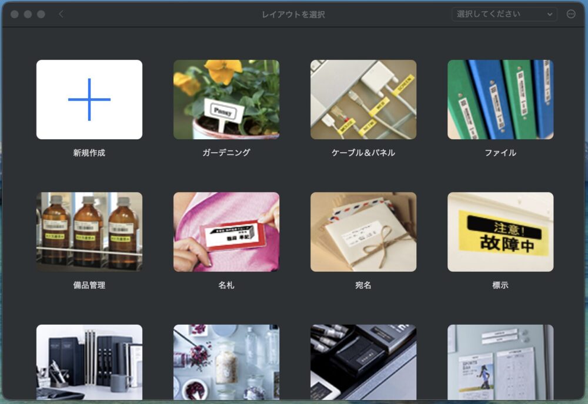Choose the ファイル binder layout thumbnail
Screen dimensions: 588x404
click(x=500, y=99)
